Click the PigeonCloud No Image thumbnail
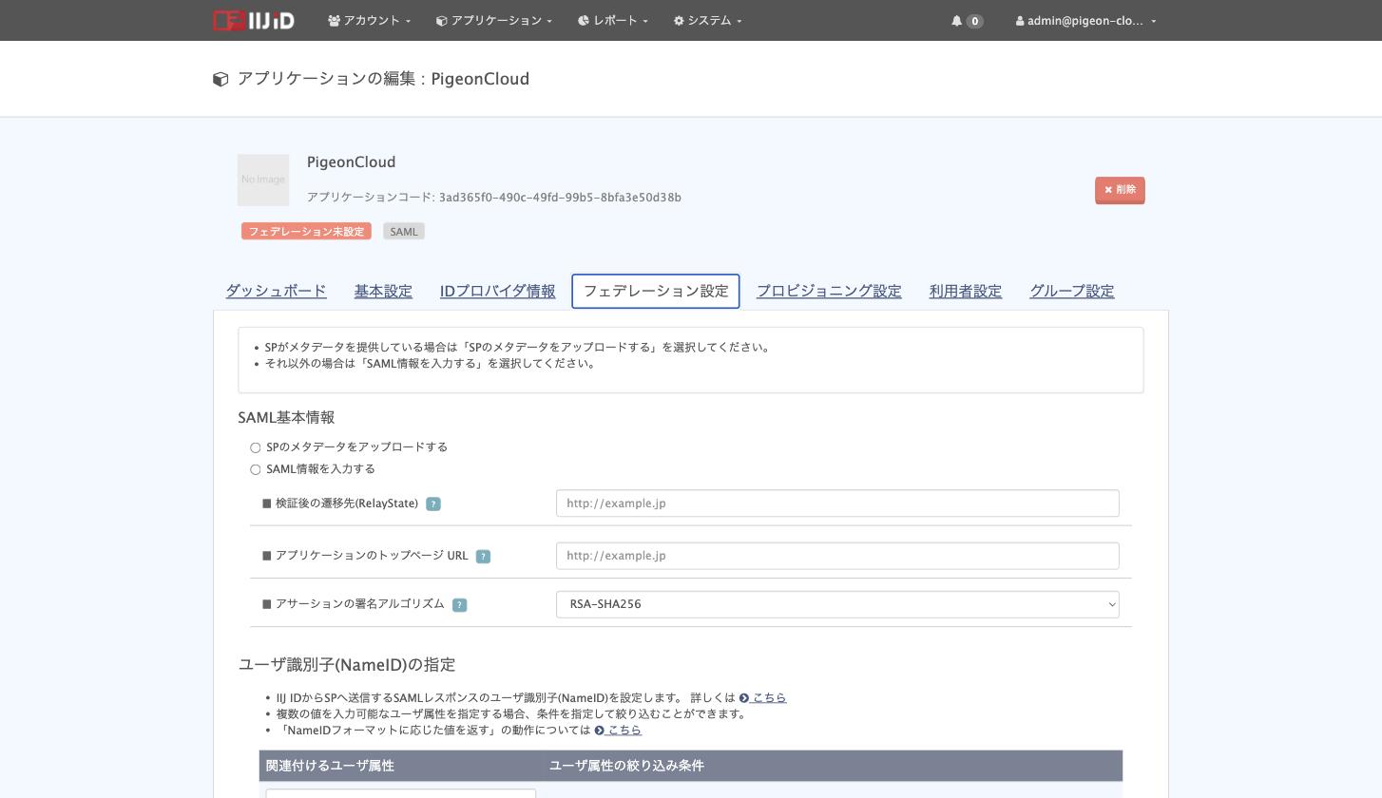The image size is (1382, 798). point(263,180)
